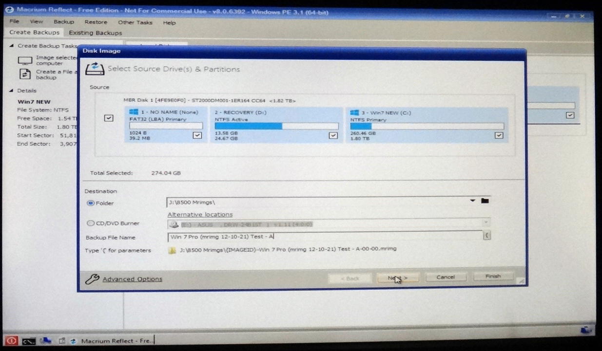Viewport: 602px width, 351px height.
Task: Click the yellow folder icon beside output path
Action: tap(172, 250)
